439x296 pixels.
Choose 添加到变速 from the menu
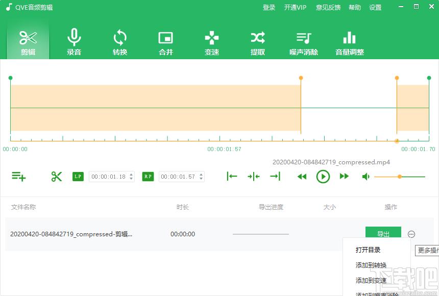pos(371,280)
